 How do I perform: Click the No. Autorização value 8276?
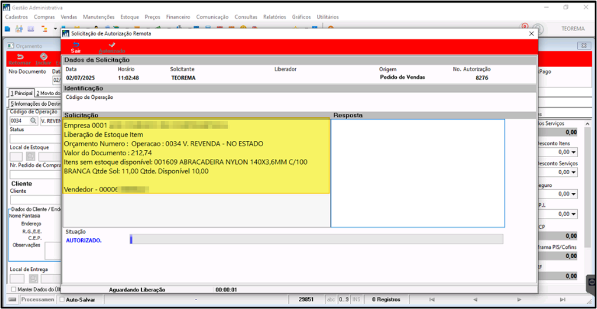tap(481, 77)
